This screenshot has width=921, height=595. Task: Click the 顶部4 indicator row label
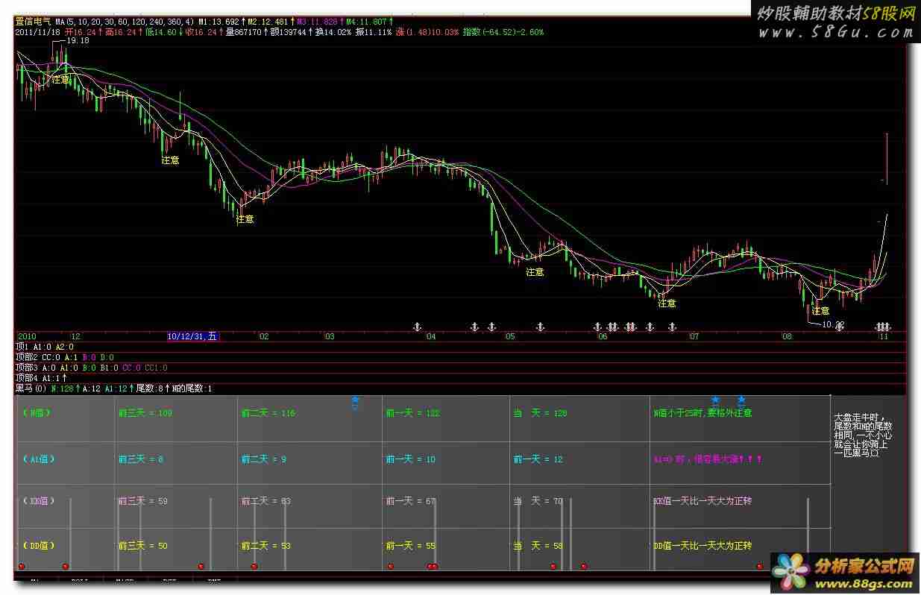(27, 378)
